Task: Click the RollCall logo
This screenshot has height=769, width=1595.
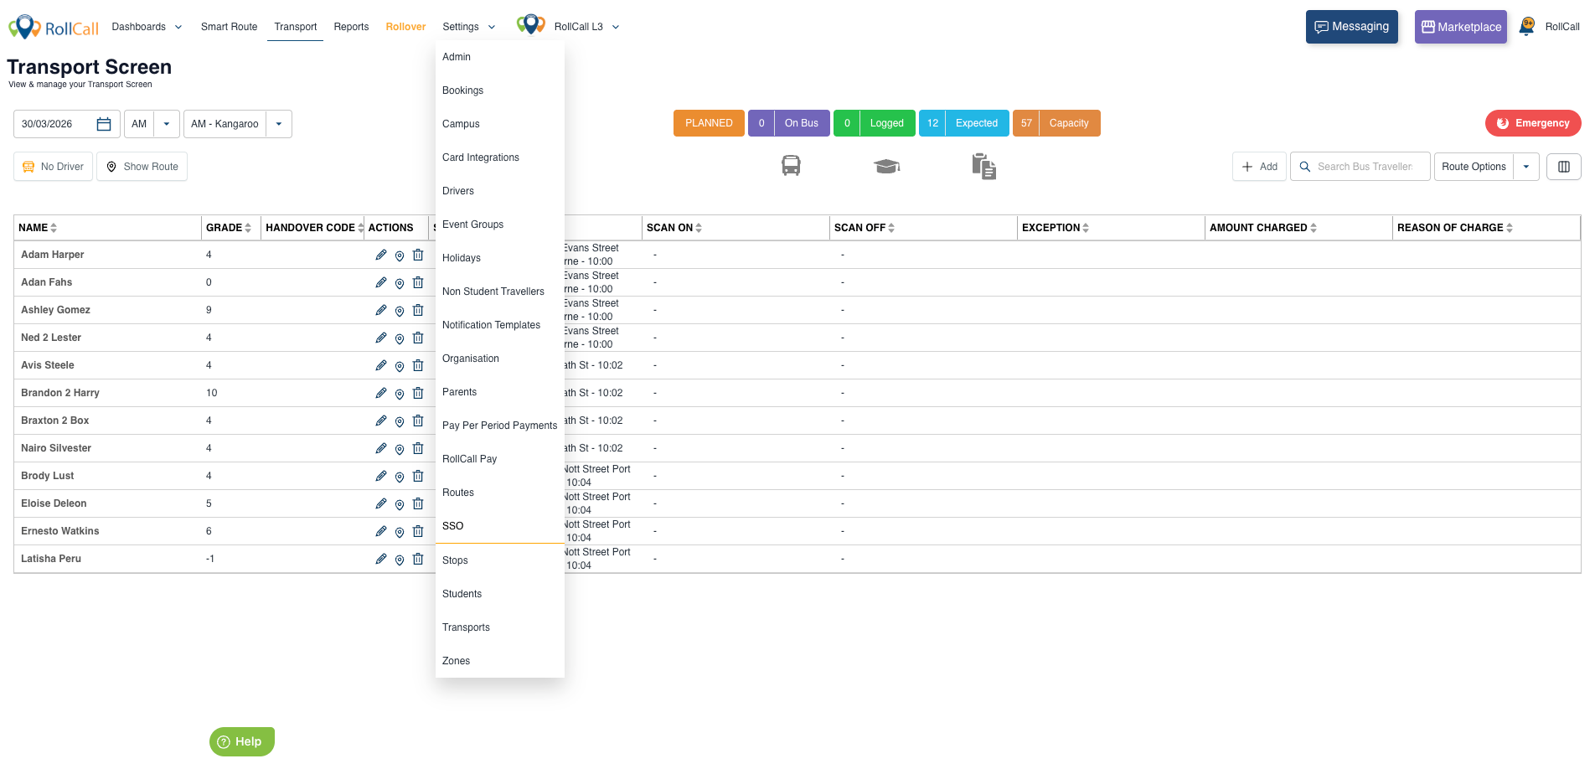Action: pos(54,27)
